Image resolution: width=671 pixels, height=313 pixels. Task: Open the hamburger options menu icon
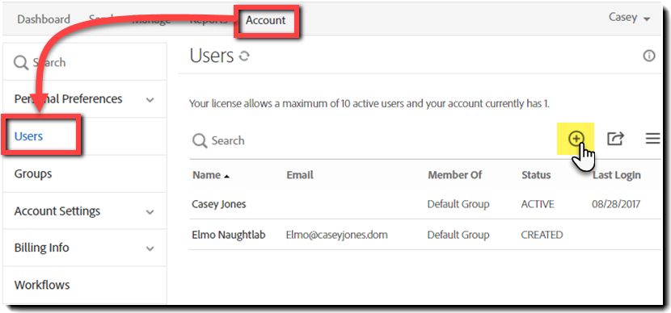pos(652,139)
